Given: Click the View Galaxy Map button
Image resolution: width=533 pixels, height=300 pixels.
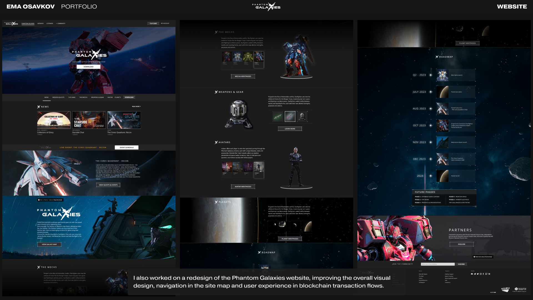Looking at the screenshot, I should 49,244.
